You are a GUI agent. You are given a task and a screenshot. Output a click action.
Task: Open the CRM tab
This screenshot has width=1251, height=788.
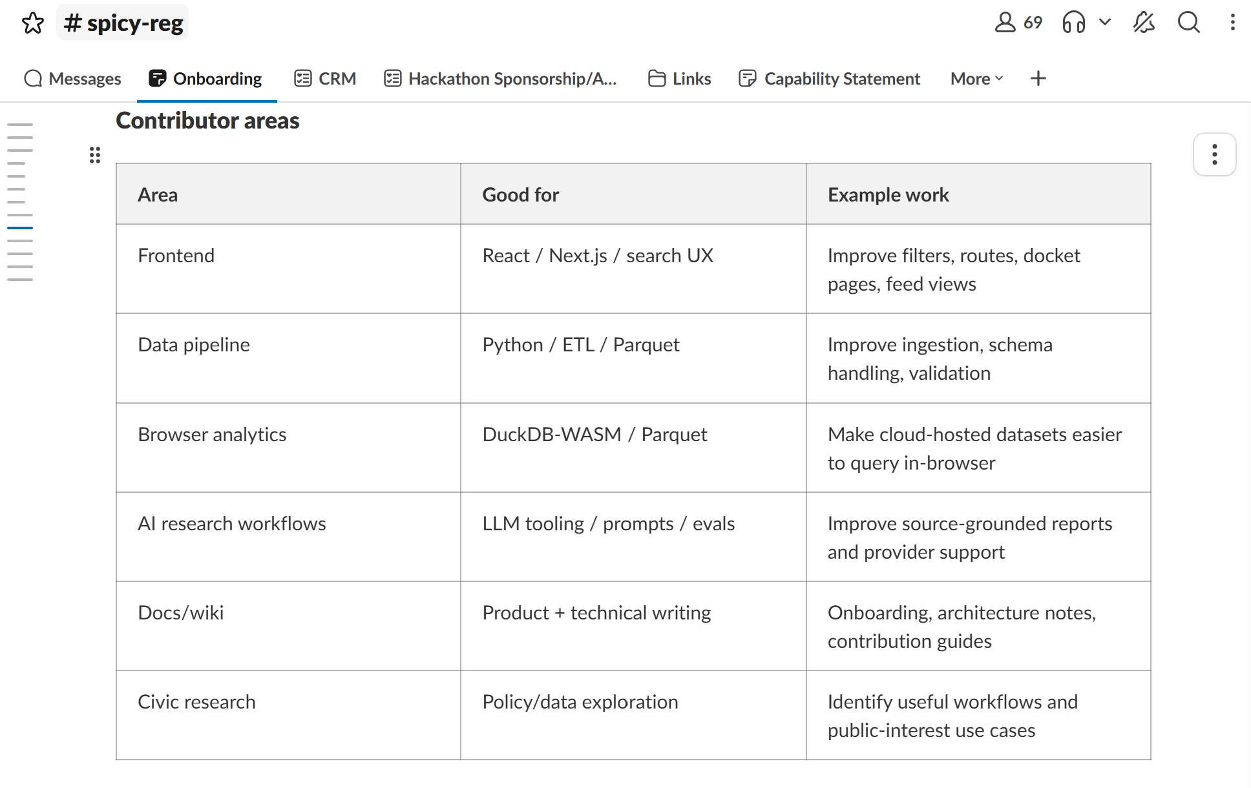coord(325,79)
